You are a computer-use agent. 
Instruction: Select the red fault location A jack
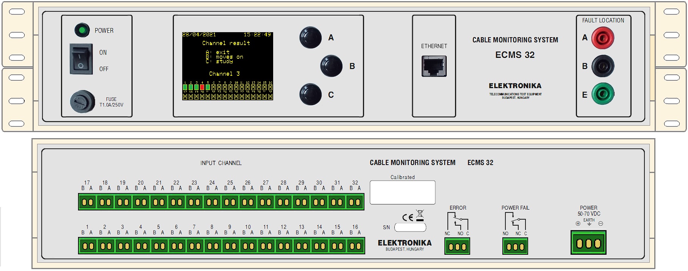(x=603, y=38)
